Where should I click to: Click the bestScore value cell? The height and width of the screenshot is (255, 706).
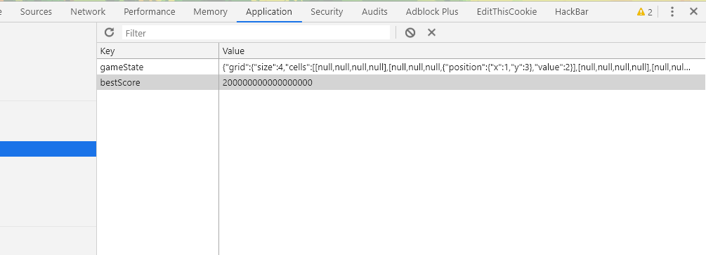click(462, 83)
